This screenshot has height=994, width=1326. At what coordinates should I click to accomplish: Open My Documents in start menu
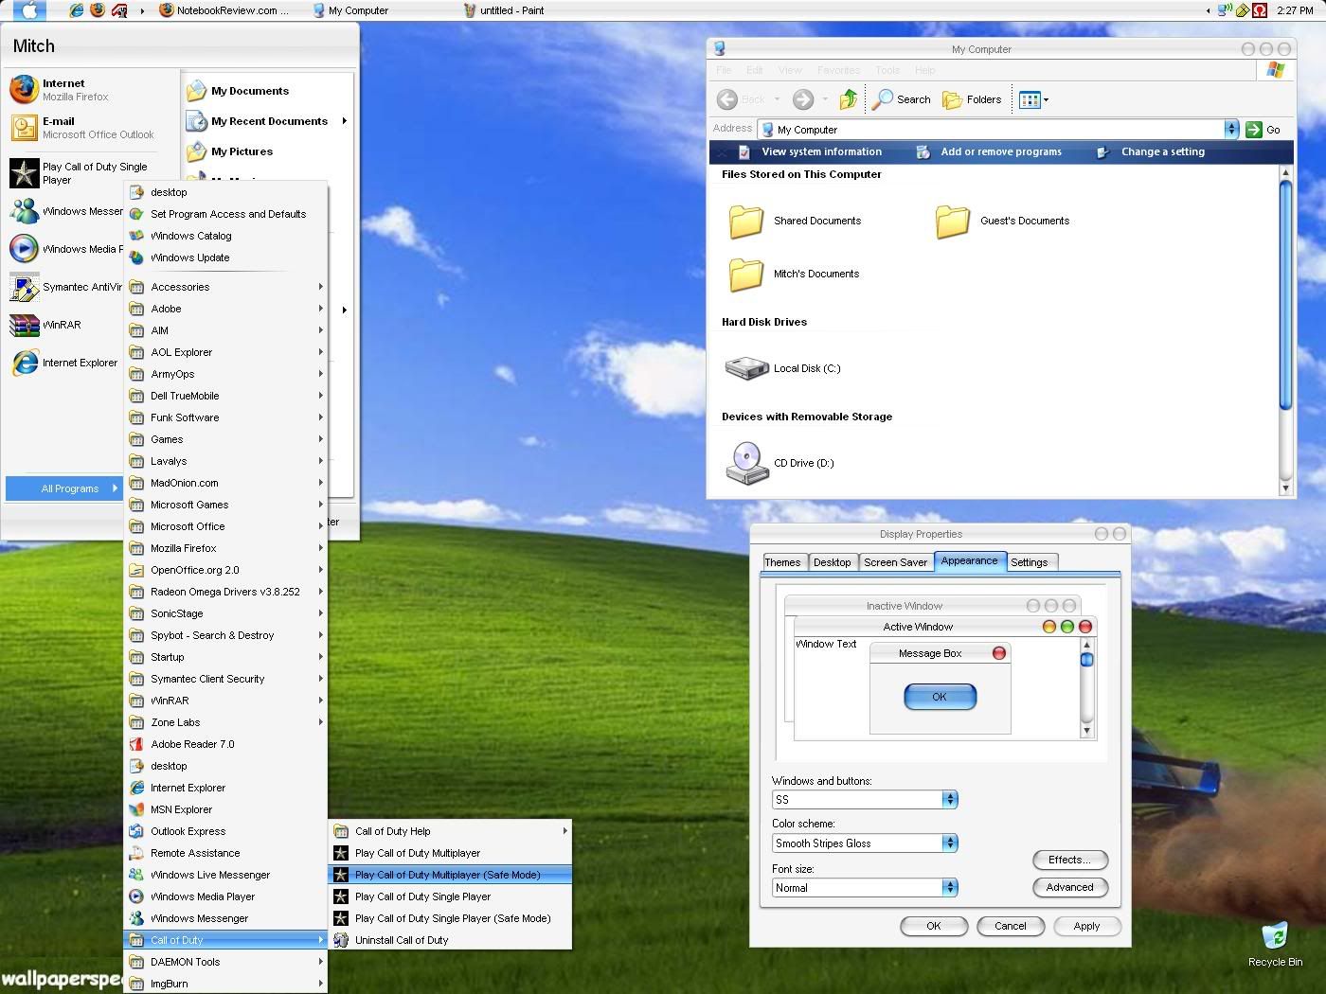tap(239, 91)
